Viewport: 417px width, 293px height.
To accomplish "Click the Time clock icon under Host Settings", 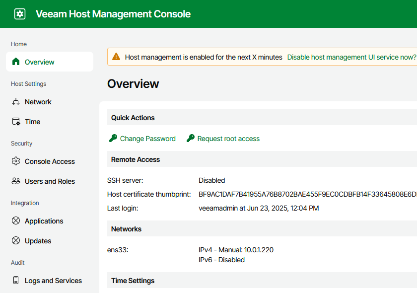I will (x=17, y=121).
